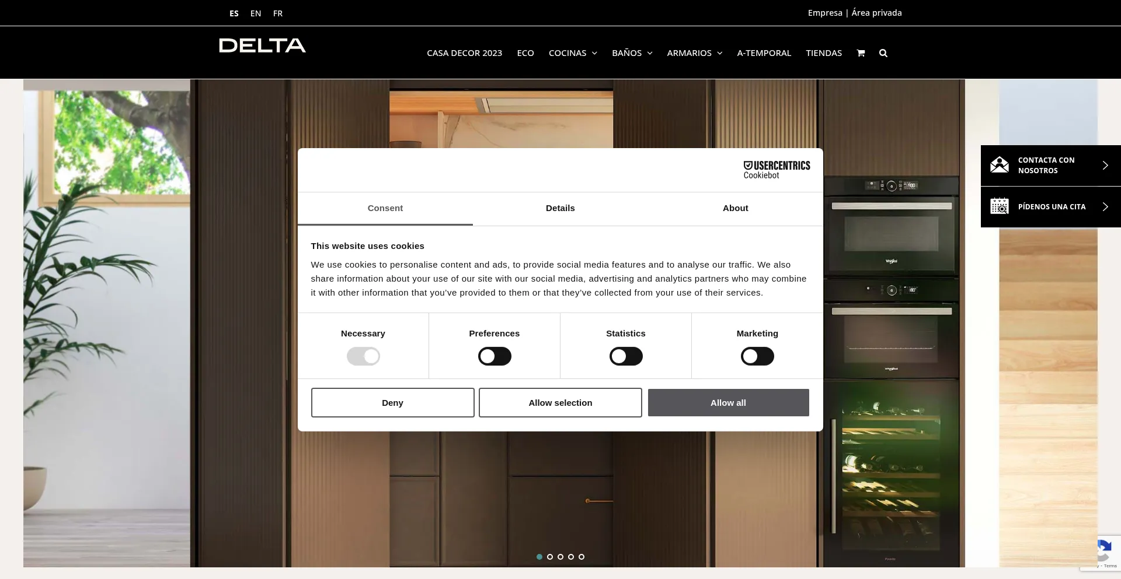Click the envelope icon for Contacta con nosotros
Viewport: 1121px width, 579px height.
click(x=1000, y=165)
